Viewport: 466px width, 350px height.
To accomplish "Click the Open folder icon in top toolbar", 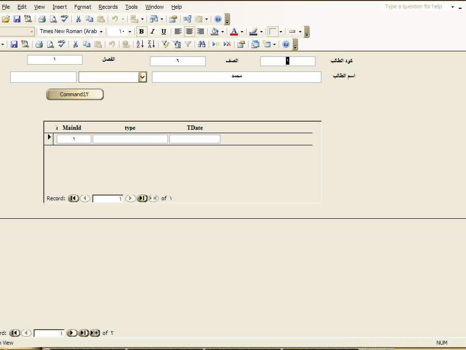I will pos(6,19).
